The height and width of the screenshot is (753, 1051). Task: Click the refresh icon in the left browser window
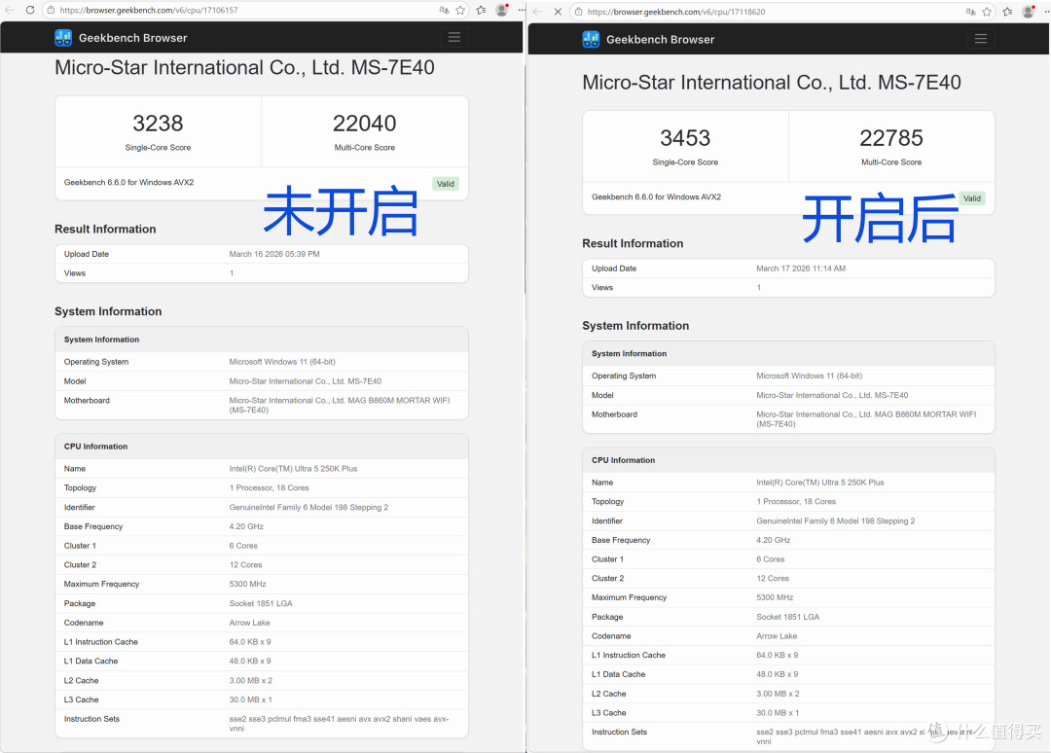click(30, 10)
